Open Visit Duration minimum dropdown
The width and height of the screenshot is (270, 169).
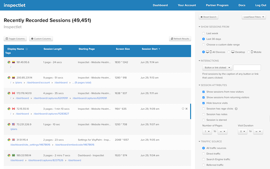pos(242,131)
